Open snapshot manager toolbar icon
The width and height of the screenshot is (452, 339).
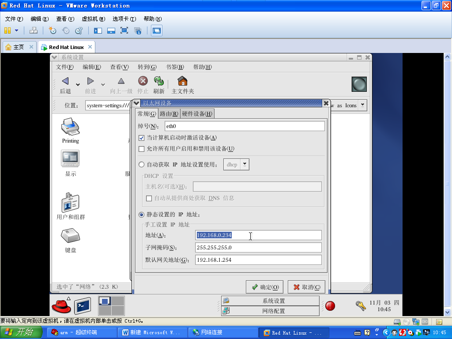[79, 30]
